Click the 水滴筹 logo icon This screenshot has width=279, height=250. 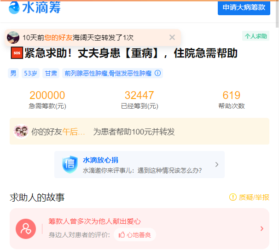point(14,7)
